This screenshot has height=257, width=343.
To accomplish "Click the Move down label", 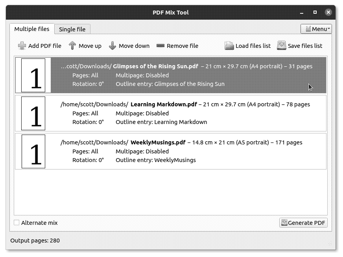I will point(134,46).
